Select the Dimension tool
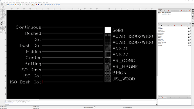Viewport: 194px width, 109px height. 4,22
